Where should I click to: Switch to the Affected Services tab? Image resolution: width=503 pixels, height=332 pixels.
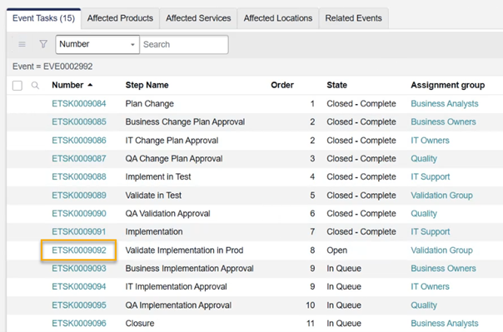tap(198, 18)
